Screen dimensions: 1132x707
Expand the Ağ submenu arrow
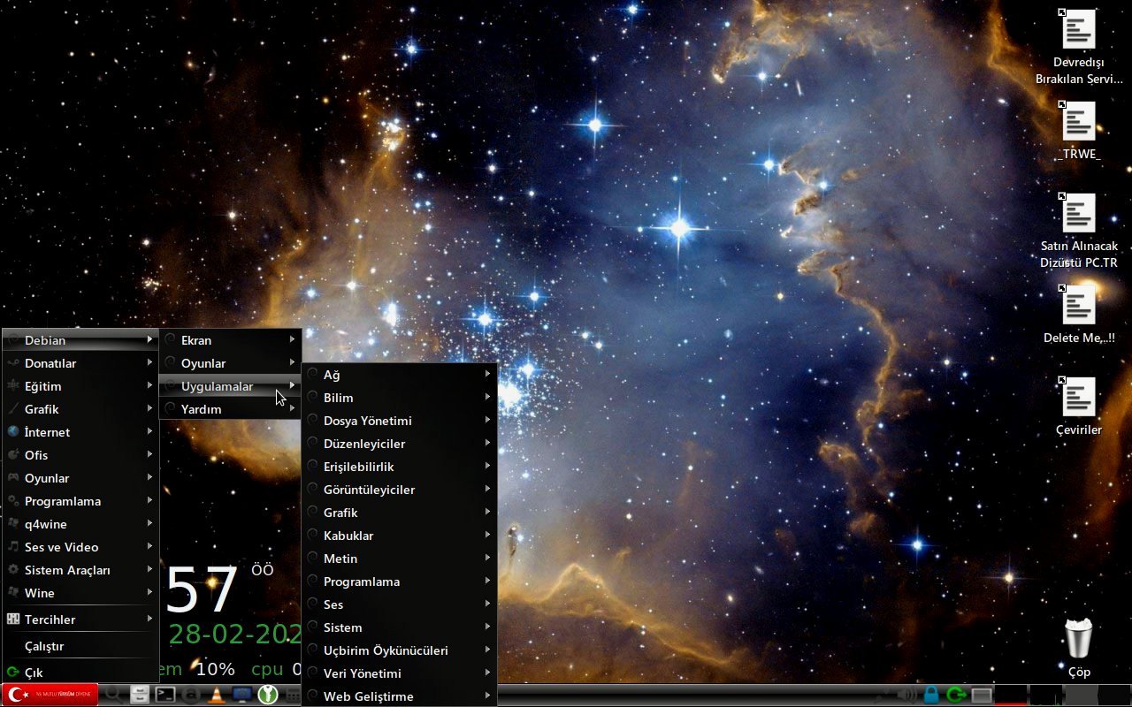[487, 374]
